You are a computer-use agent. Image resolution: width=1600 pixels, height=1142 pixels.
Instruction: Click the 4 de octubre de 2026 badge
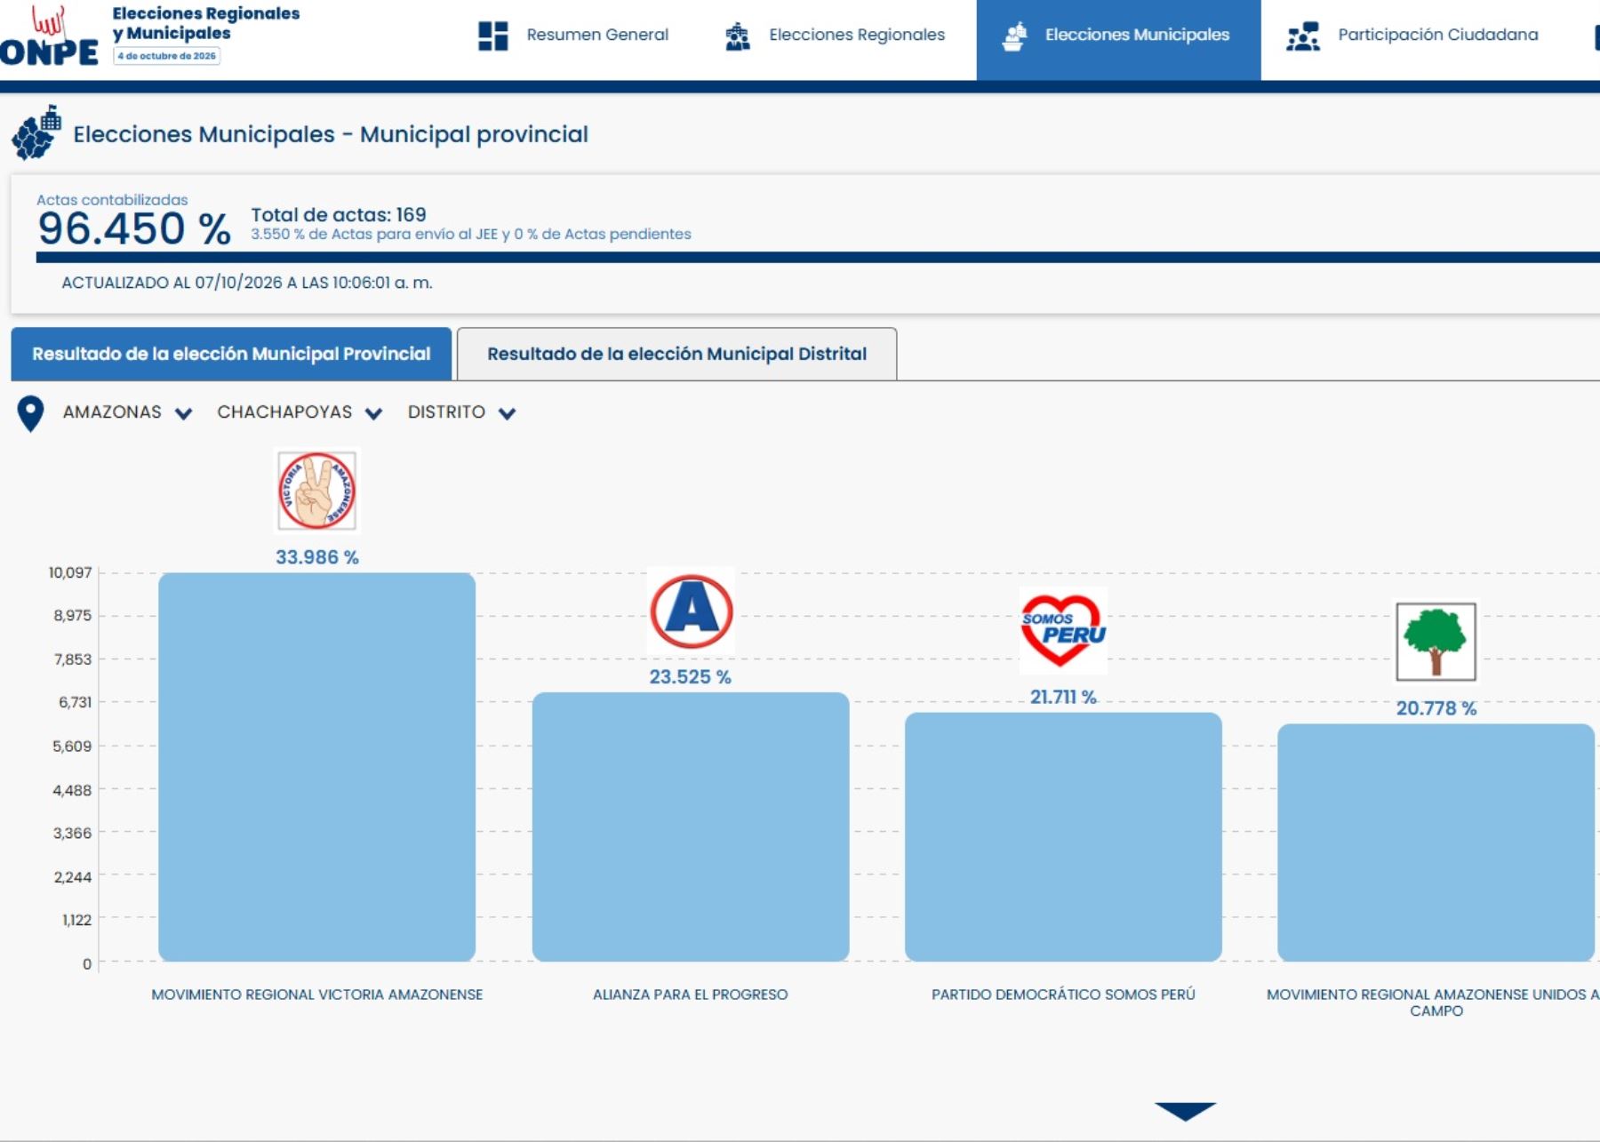click(x=167, y=56)
